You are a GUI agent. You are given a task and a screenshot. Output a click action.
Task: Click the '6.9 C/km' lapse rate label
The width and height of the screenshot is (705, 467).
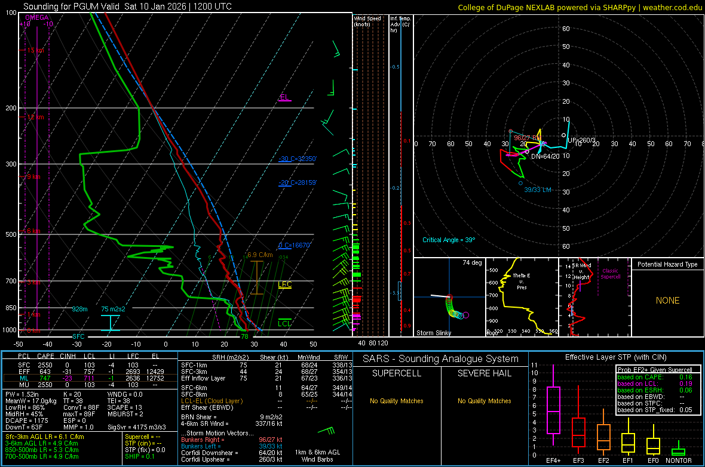tap(260, 255)
